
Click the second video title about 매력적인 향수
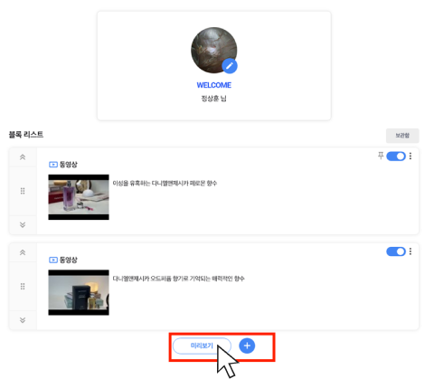[x=178, y=279]
